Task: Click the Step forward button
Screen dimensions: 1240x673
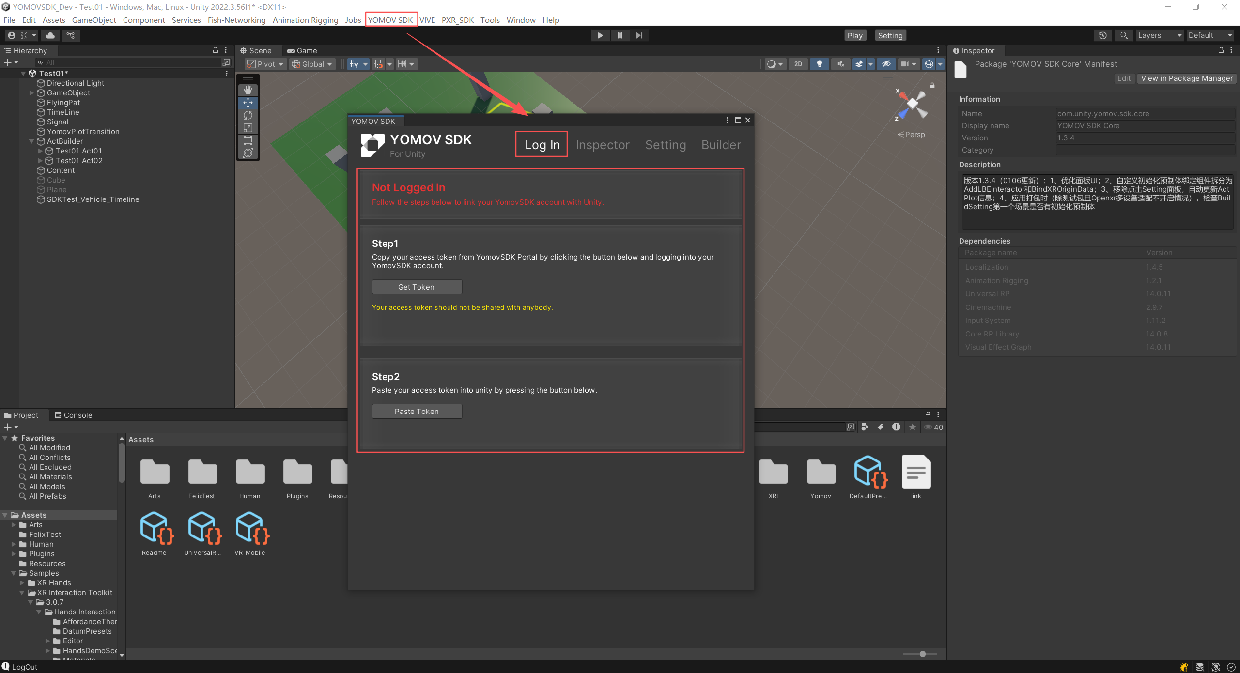Action: point(639,35)
